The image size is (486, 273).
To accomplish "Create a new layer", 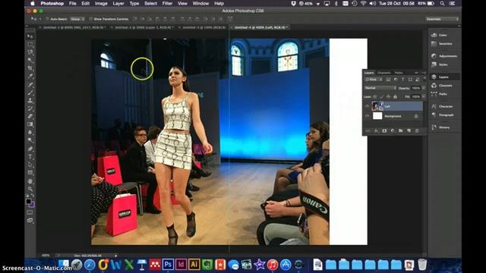I will click(x=409, y=131).
